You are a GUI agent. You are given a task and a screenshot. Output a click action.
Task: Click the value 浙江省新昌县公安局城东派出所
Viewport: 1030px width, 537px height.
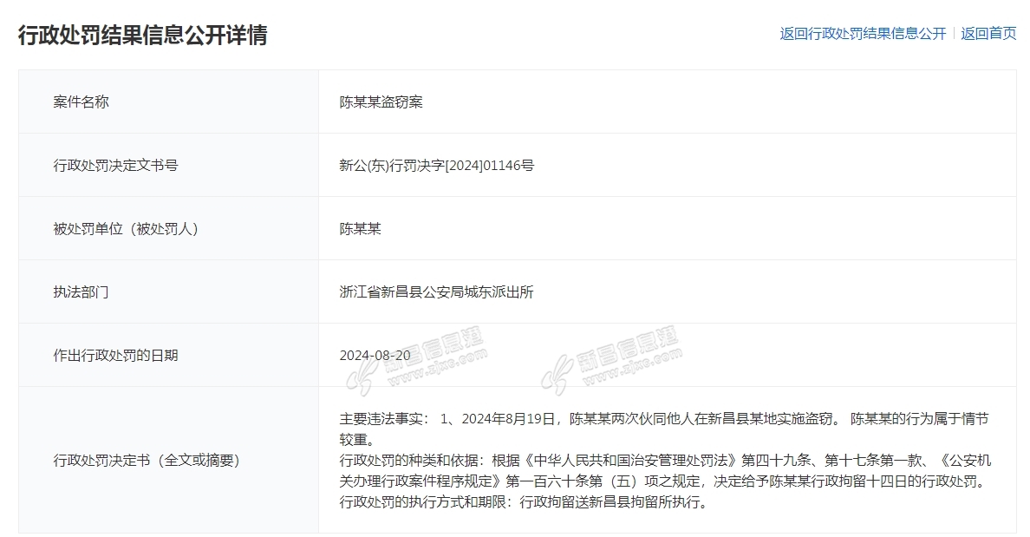[x=437, y=292]
